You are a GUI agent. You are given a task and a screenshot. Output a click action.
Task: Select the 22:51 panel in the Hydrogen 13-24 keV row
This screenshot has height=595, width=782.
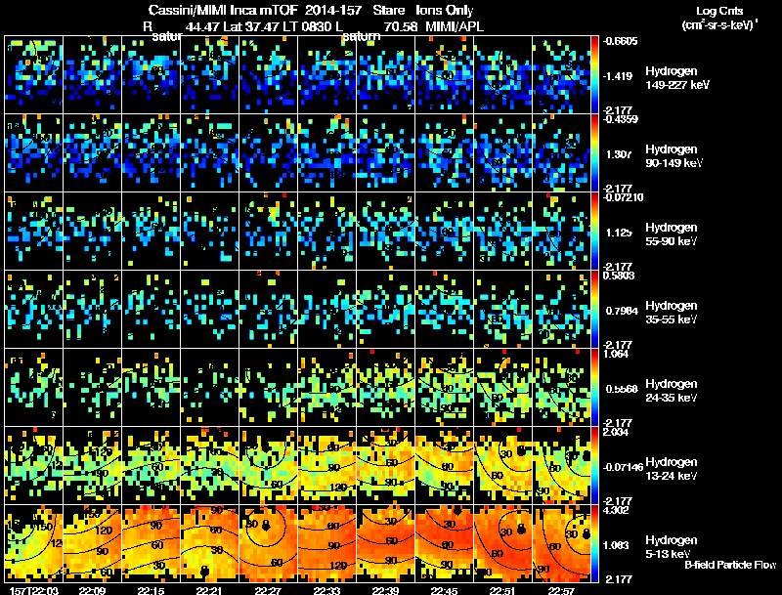pos(502,465)
